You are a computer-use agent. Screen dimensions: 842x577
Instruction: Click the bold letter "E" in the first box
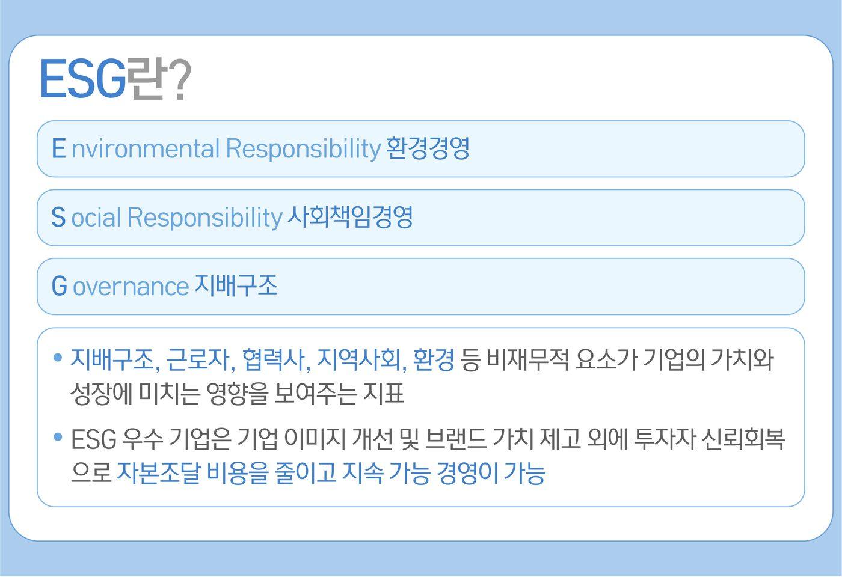tap(58, 149)
